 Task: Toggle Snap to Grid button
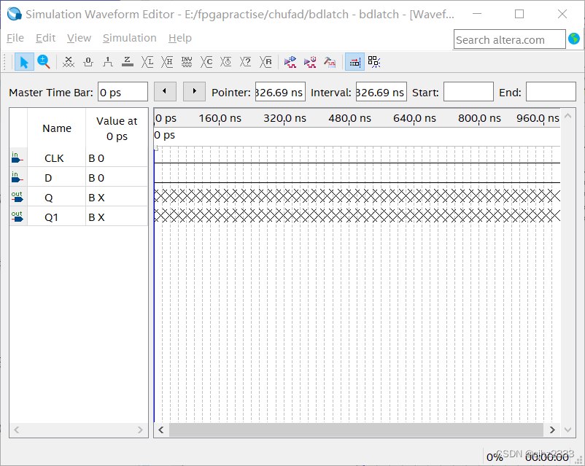(355, 62)
